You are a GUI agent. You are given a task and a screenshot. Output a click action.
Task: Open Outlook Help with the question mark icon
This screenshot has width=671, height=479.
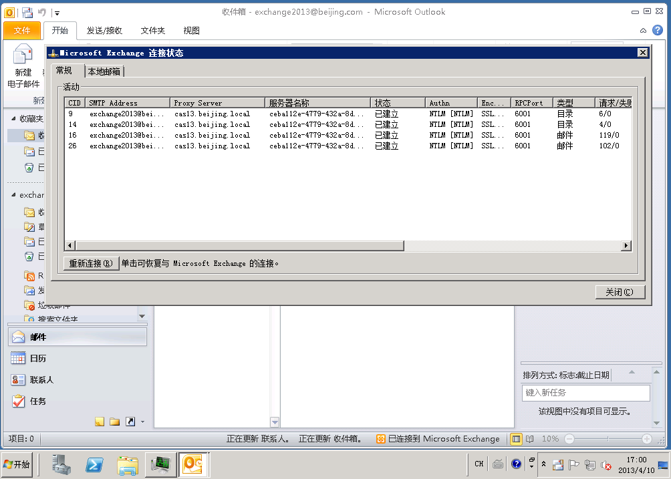[x=658, y=30]
